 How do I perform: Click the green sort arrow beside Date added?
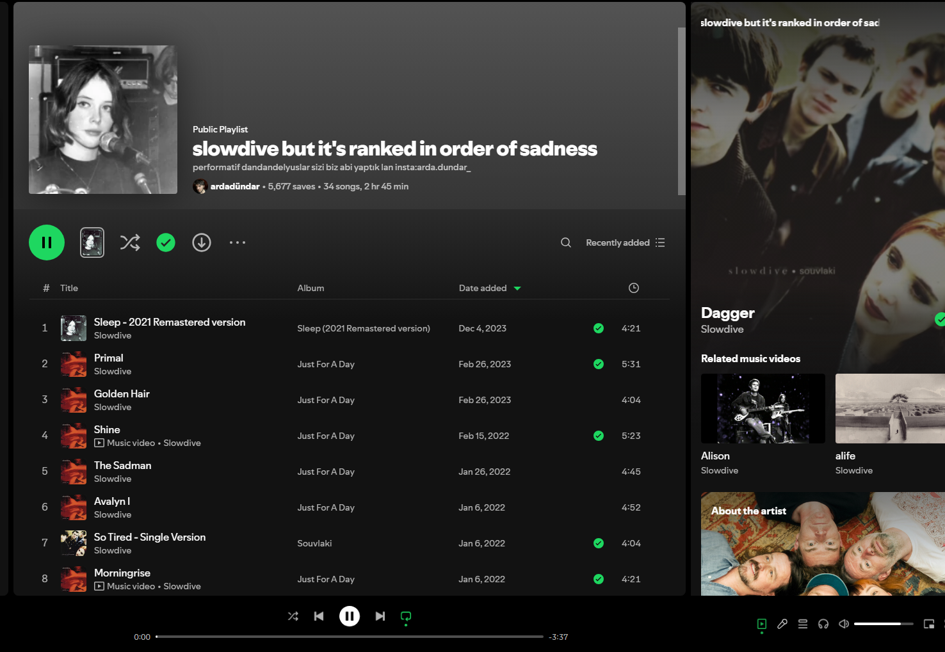tap(517, 289)
